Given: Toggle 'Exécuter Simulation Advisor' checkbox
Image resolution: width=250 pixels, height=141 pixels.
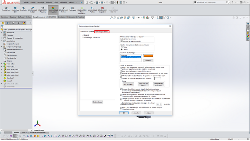Looking at the screenshot, I should pos(121,89).
